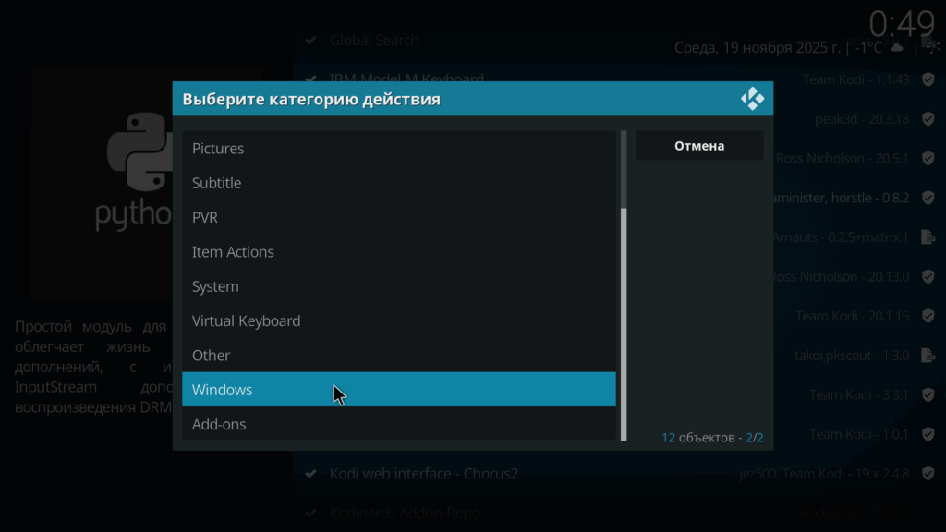
Task: Click the shield badge next to peak3d 20.3.18
Action: (x=927, y=119)
